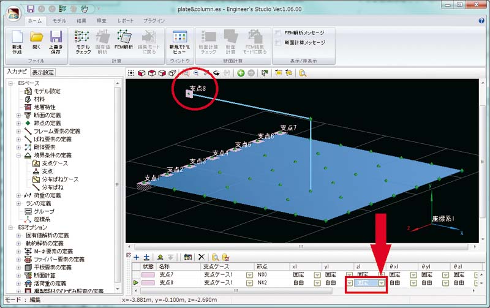
Task: Select 平板要素の定義 tree item
Action: click(x=53, y=268)
